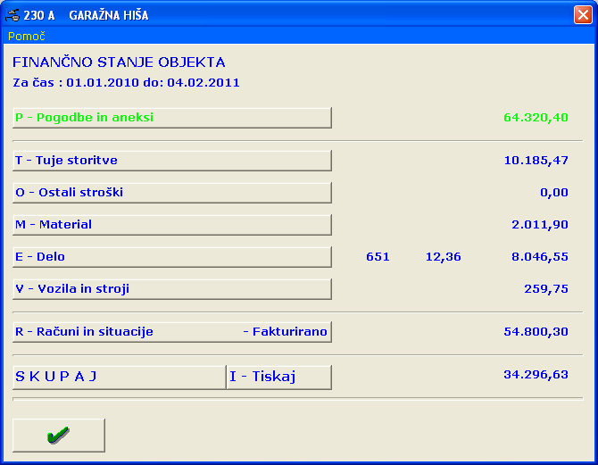Viewport: 598px width, 465px height.
Task: Select O - Ostali stroški button
Action: (x=172, y=193)
